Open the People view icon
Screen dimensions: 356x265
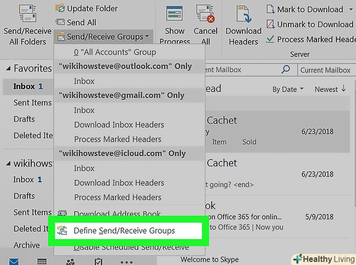(x=70, y=262)
